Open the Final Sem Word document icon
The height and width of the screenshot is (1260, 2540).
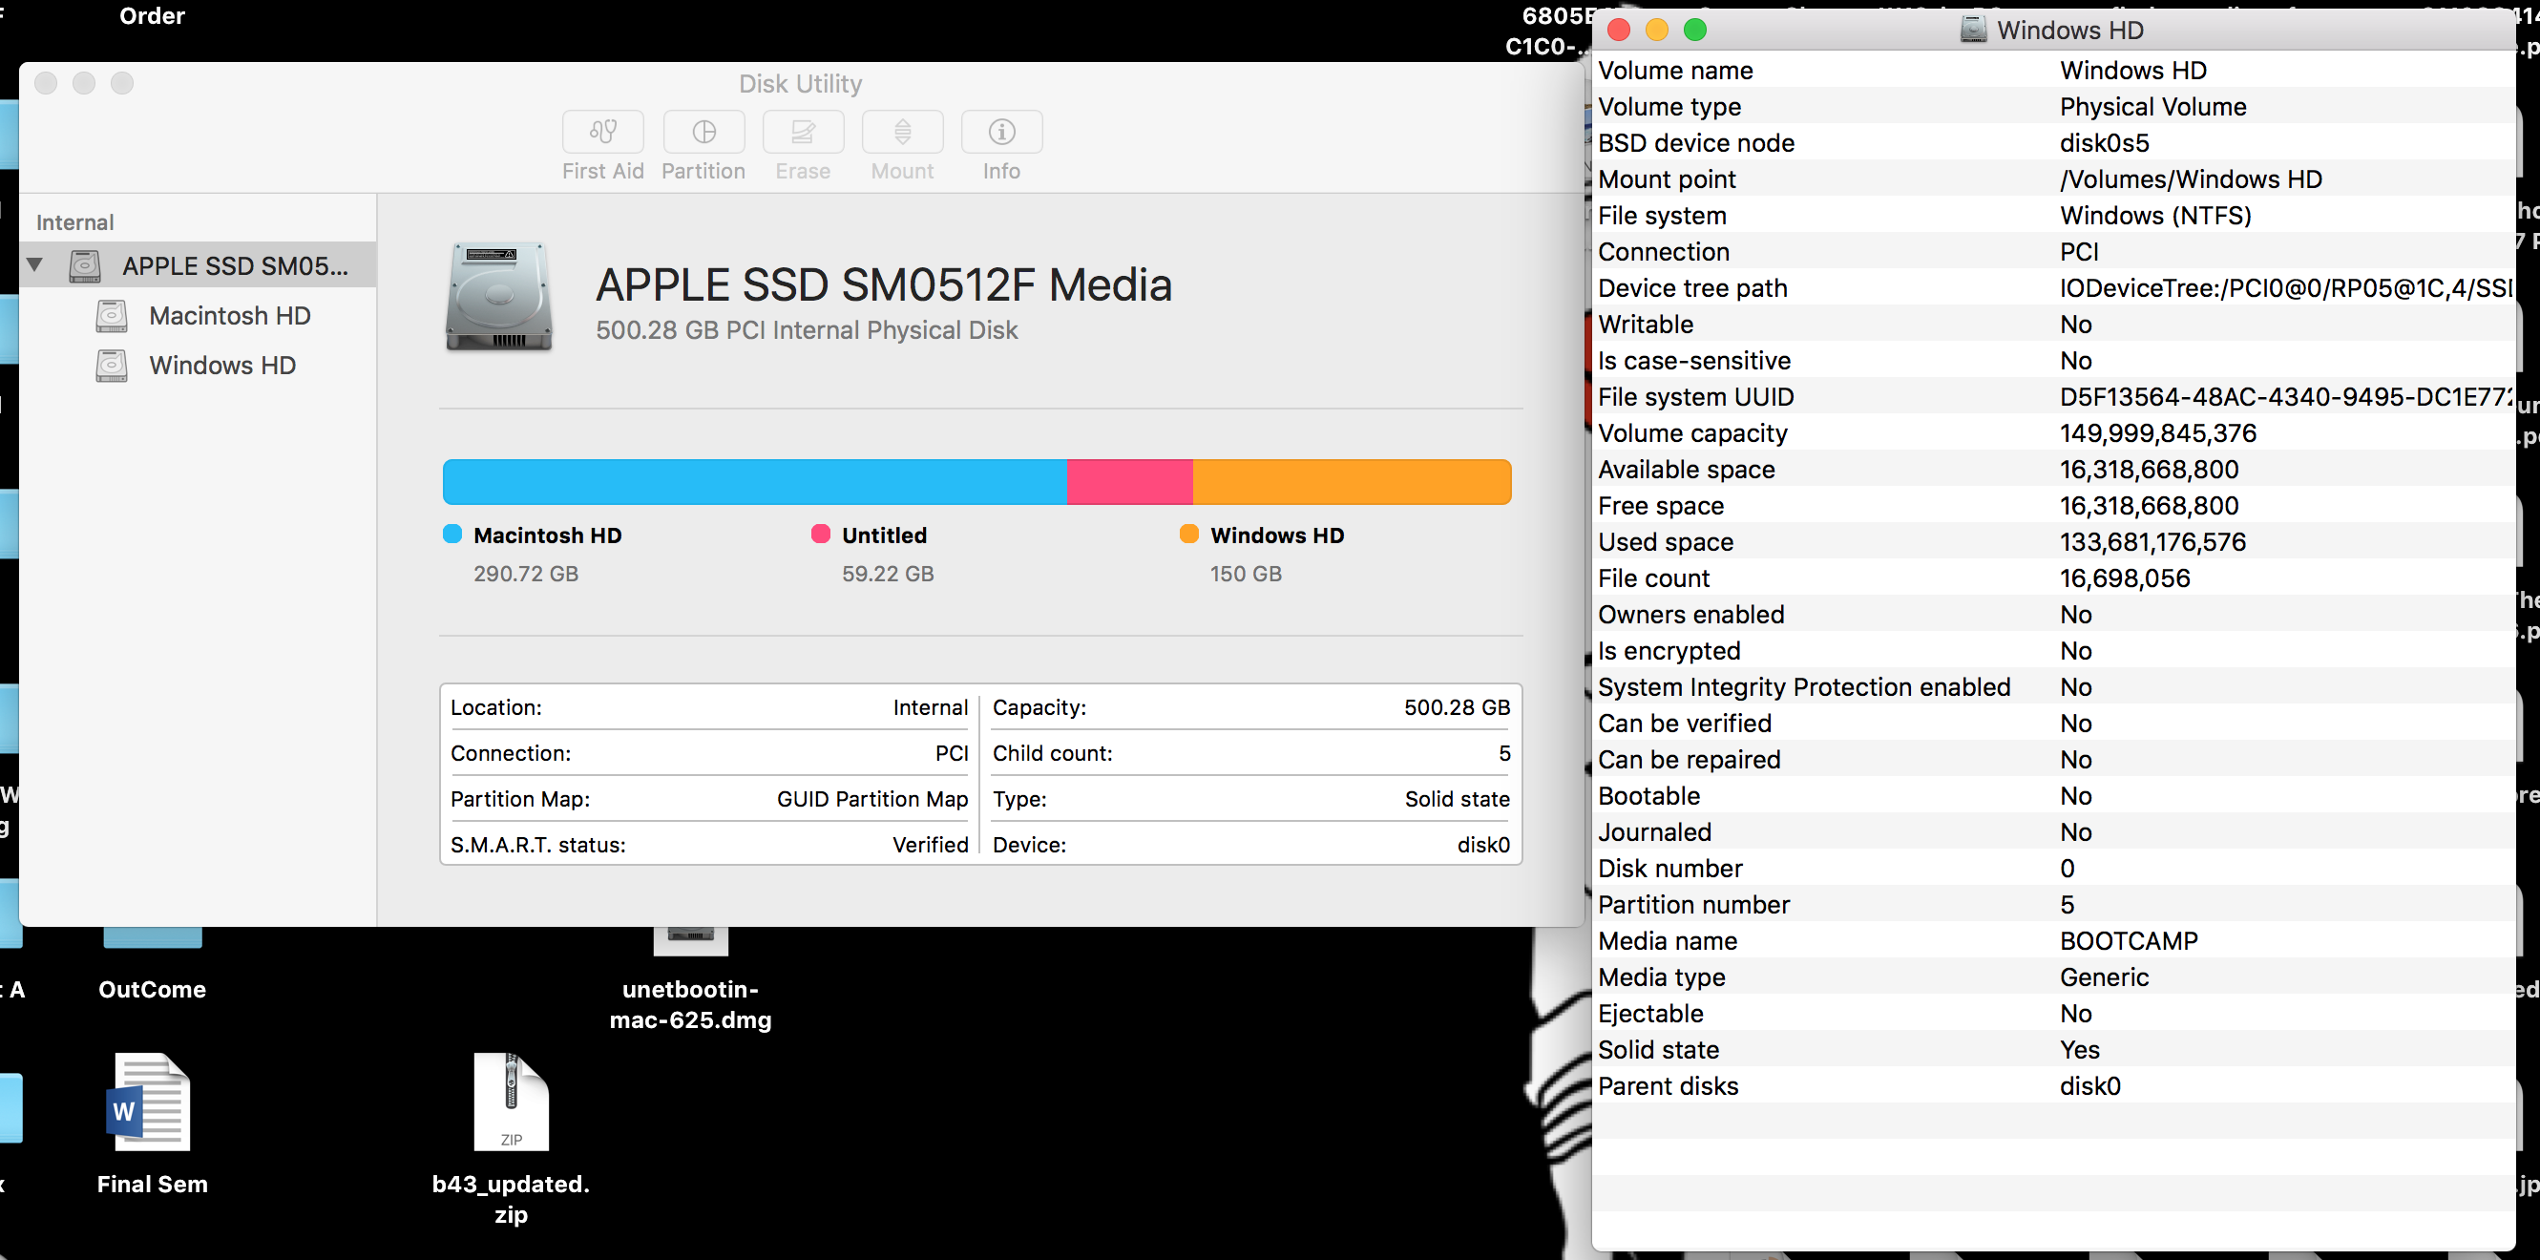click(150, 1102)
